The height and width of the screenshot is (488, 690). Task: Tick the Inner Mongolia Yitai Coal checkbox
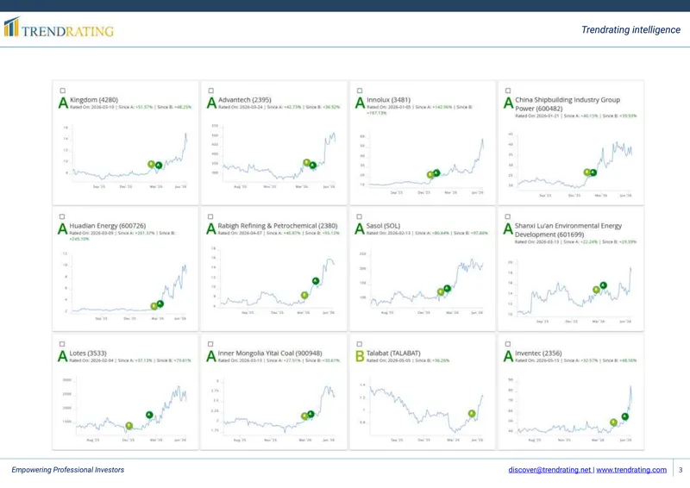click(x=210, y=344)
